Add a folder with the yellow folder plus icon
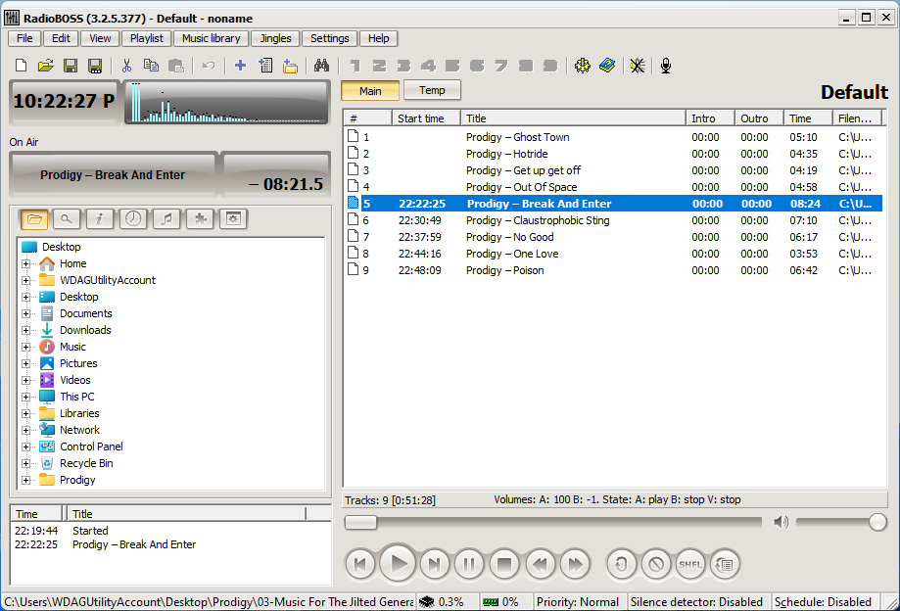 291,66
